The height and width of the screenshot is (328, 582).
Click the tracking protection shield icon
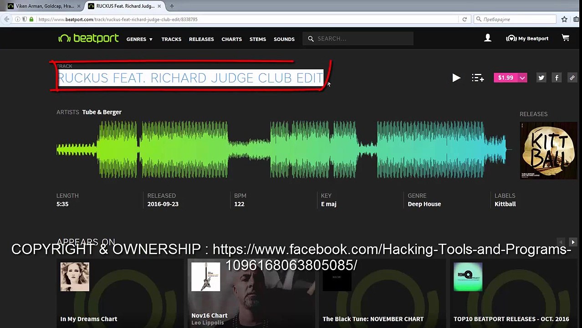point(24,19)
